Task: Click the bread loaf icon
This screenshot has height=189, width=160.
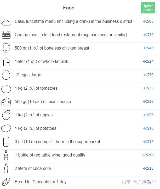Action: [6, 182]
